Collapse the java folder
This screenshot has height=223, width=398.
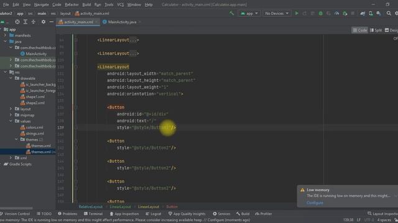tap(6, 42)
